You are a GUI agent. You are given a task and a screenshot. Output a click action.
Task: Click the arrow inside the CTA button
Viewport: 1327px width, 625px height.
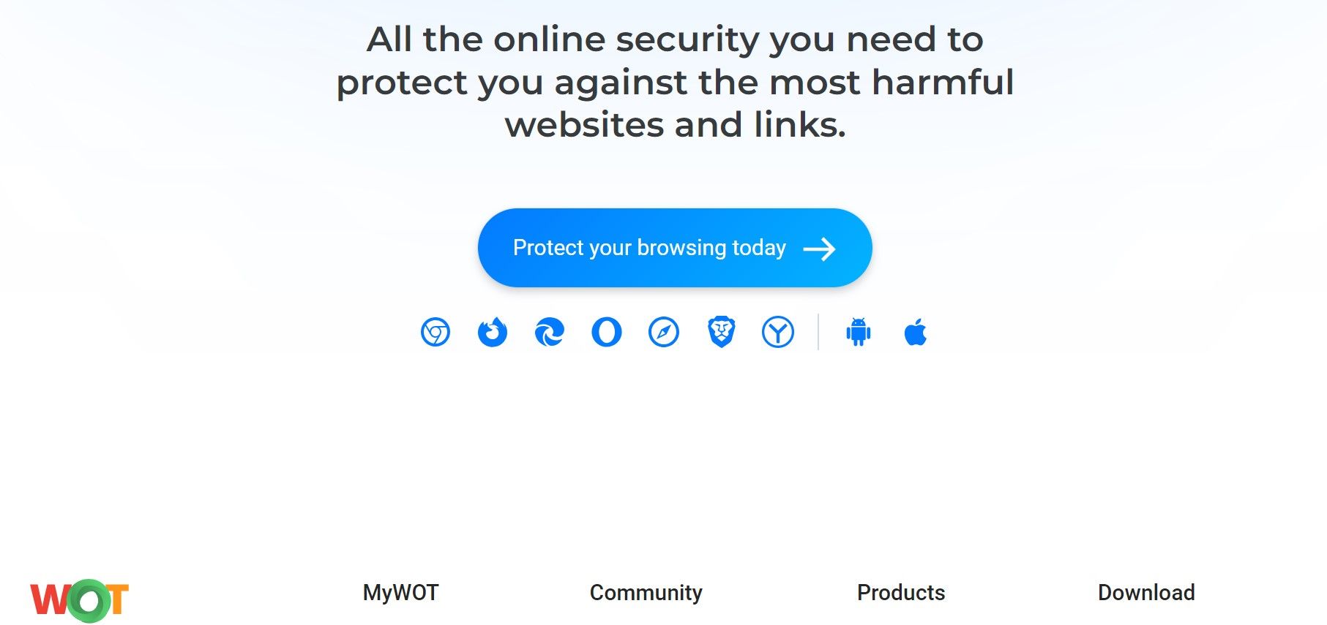pos(821,249)
